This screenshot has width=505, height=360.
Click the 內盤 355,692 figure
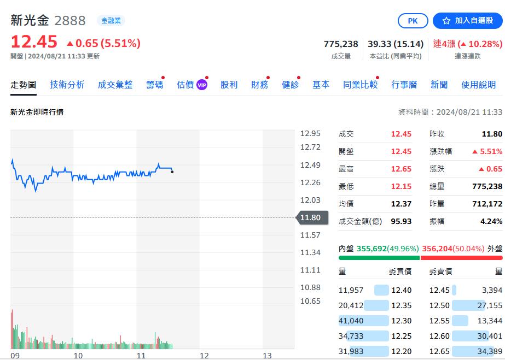pyautogui.click(x=372, y=249)
